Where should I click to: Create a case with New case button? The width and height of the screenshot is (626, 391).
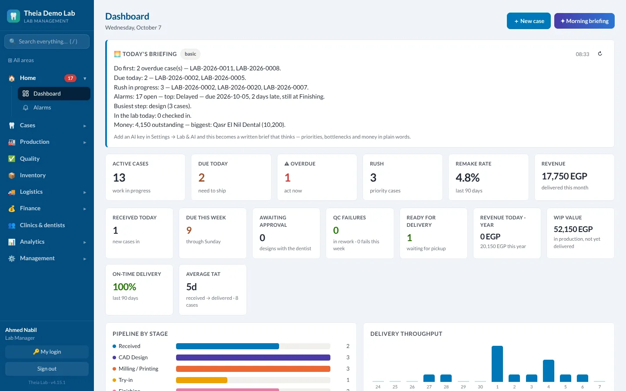pos(529,21)
